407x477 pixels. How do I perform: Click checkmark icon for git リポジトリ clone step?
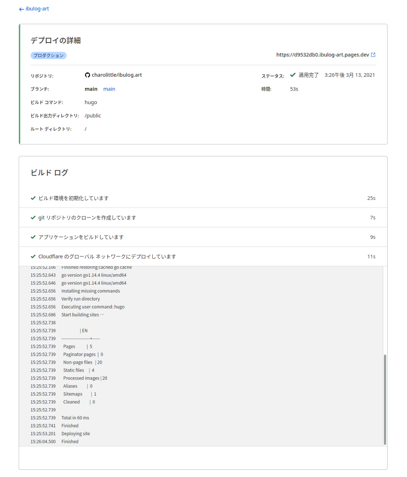point(33,217)
